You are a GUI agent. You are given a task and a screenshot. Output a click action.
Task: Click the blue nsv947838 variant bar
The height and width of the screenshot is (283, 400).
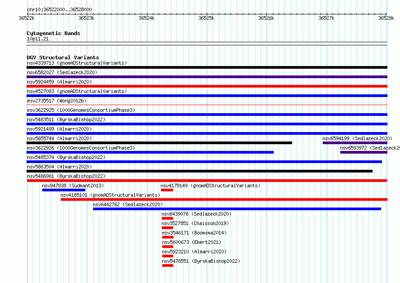point(64,190)
